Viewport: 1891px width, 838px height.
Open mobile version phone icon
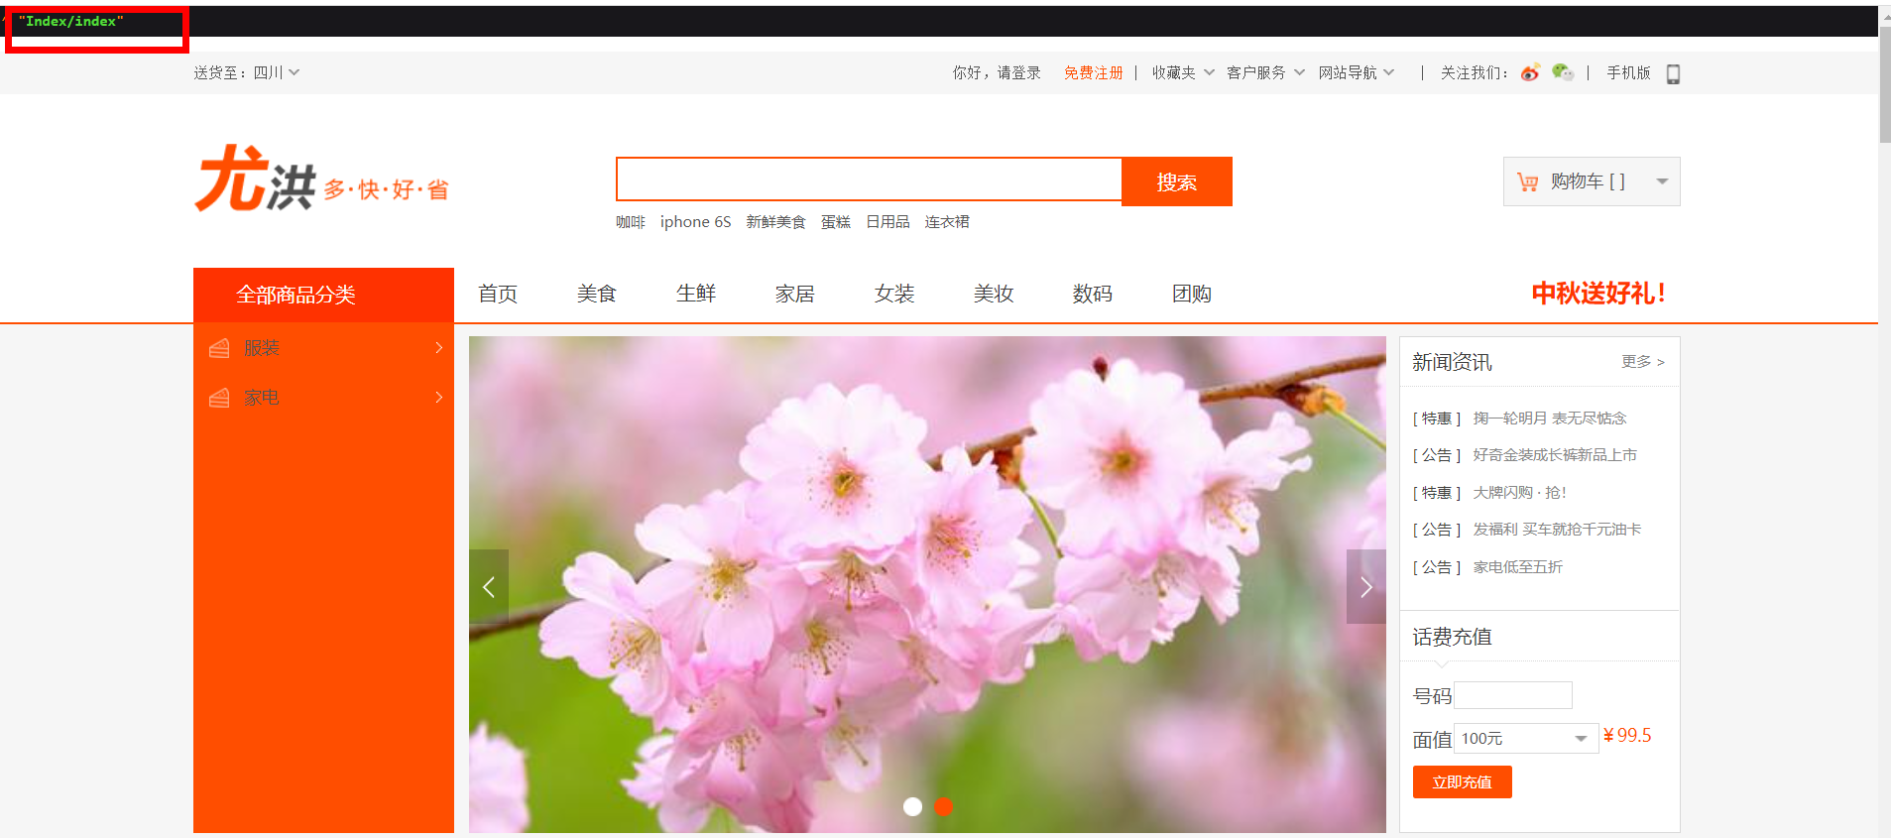click(1673, 73)
